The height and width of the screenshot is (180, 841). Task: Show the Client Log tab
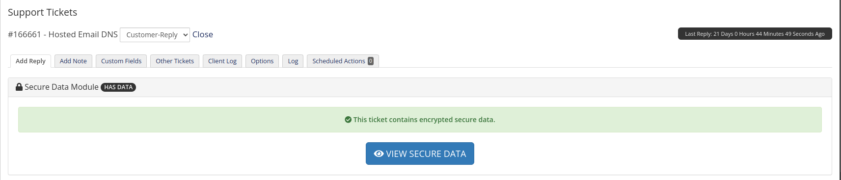(x=222, y=61)
